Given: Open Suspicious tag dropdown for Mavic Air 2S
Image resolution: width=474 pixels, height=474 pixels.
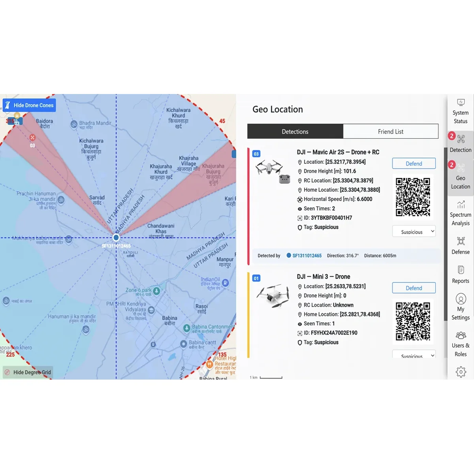Looking at the screenshot, I should 414,231.
